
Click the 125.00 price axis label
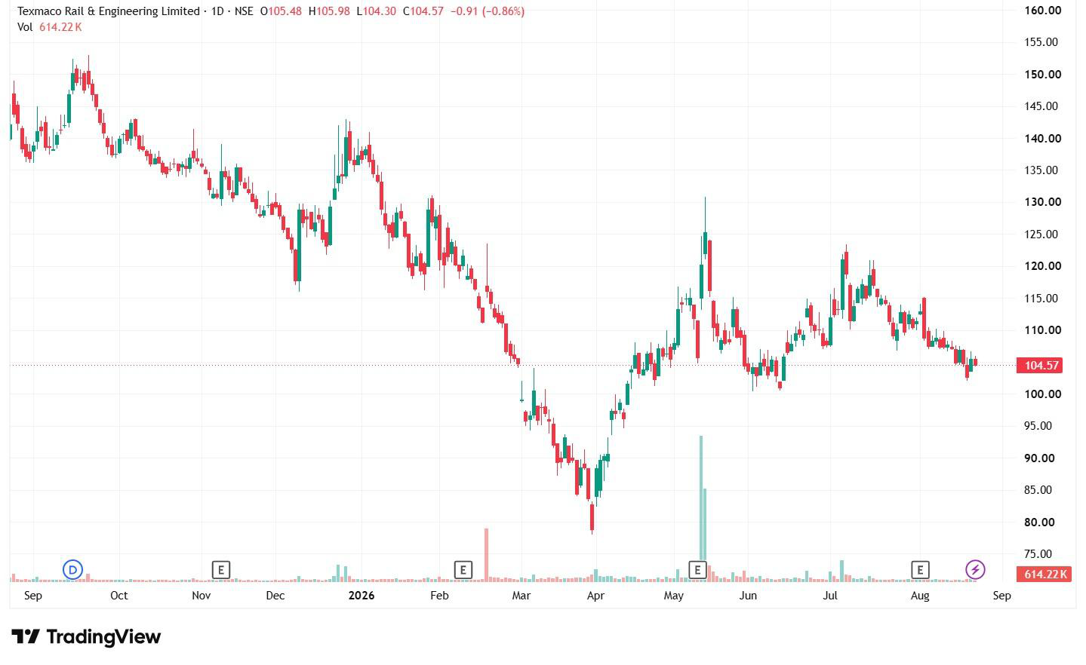click(1042, 234)
